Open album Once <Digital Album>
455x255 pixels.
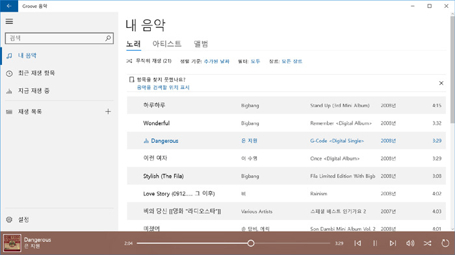[x=335, y=158]
